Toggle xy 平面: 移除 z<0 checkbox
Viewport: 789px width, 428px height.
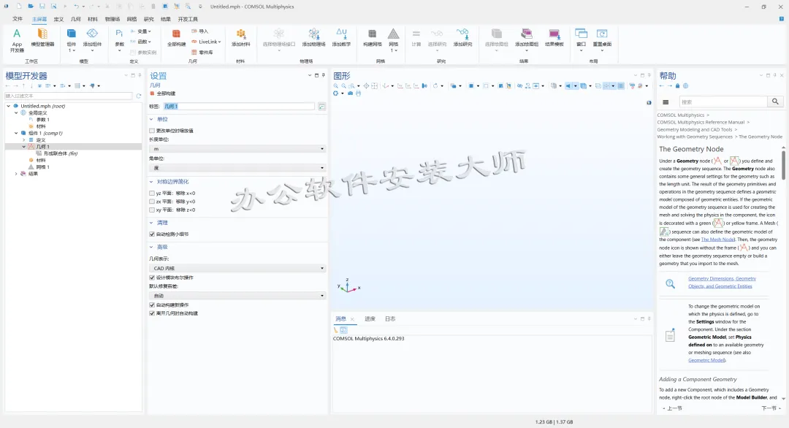[152, 210]
